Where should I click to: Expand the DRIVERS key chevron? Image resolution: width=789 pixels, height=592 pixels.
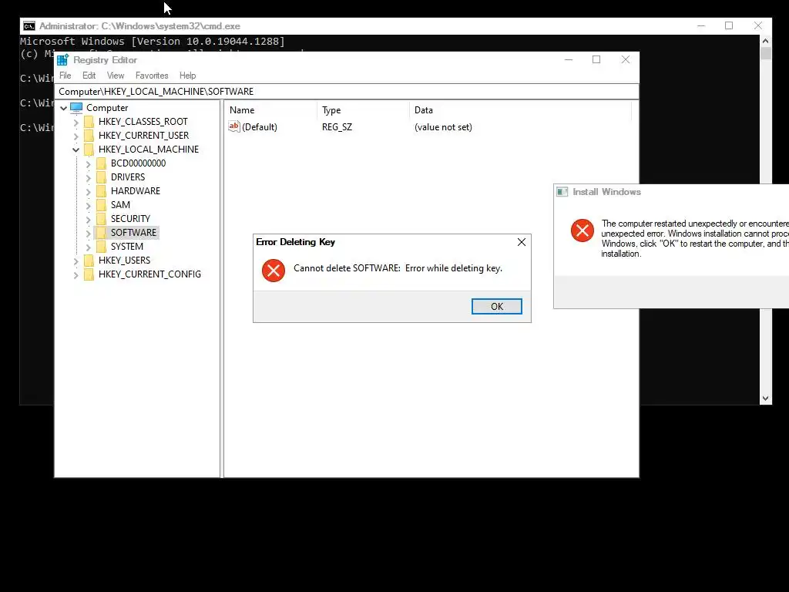[x=88, y=178]
